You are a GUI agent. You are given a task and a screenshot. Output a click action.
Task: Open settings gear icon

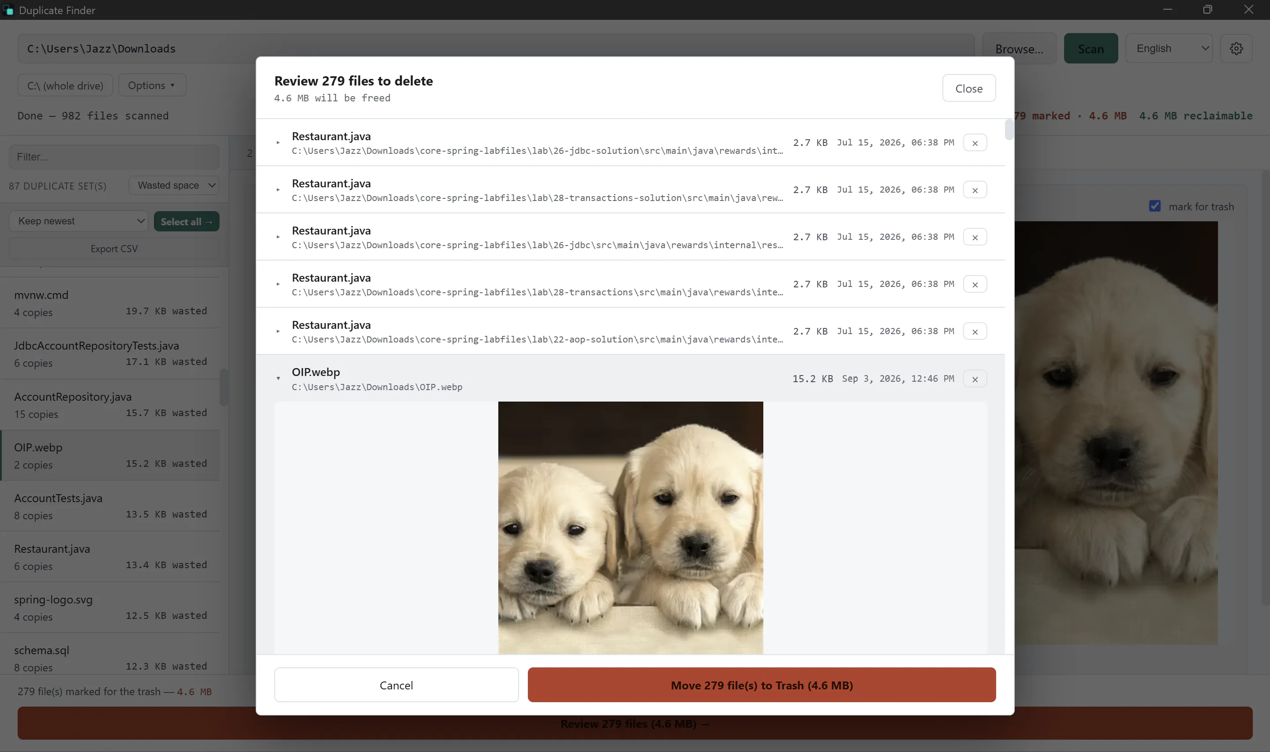(x=1236, y=48)
